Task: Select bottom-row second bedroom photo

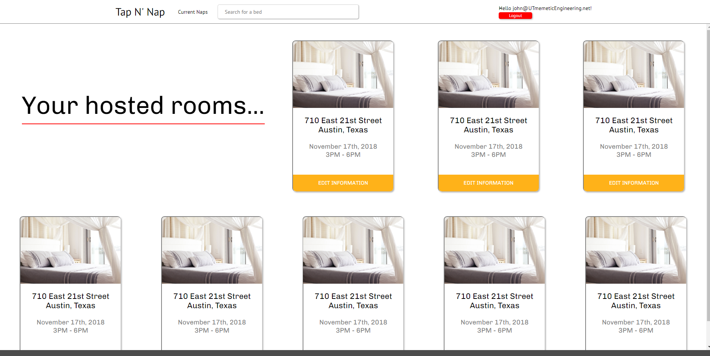Action: click(212, 250)
